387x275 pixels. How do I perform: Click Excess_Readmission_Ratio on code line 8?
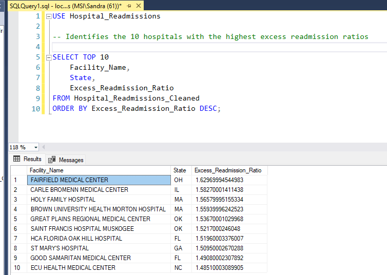pos(122,88)
